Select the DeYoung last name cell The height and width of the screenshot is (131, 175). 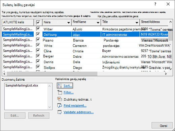coord(57,34)
